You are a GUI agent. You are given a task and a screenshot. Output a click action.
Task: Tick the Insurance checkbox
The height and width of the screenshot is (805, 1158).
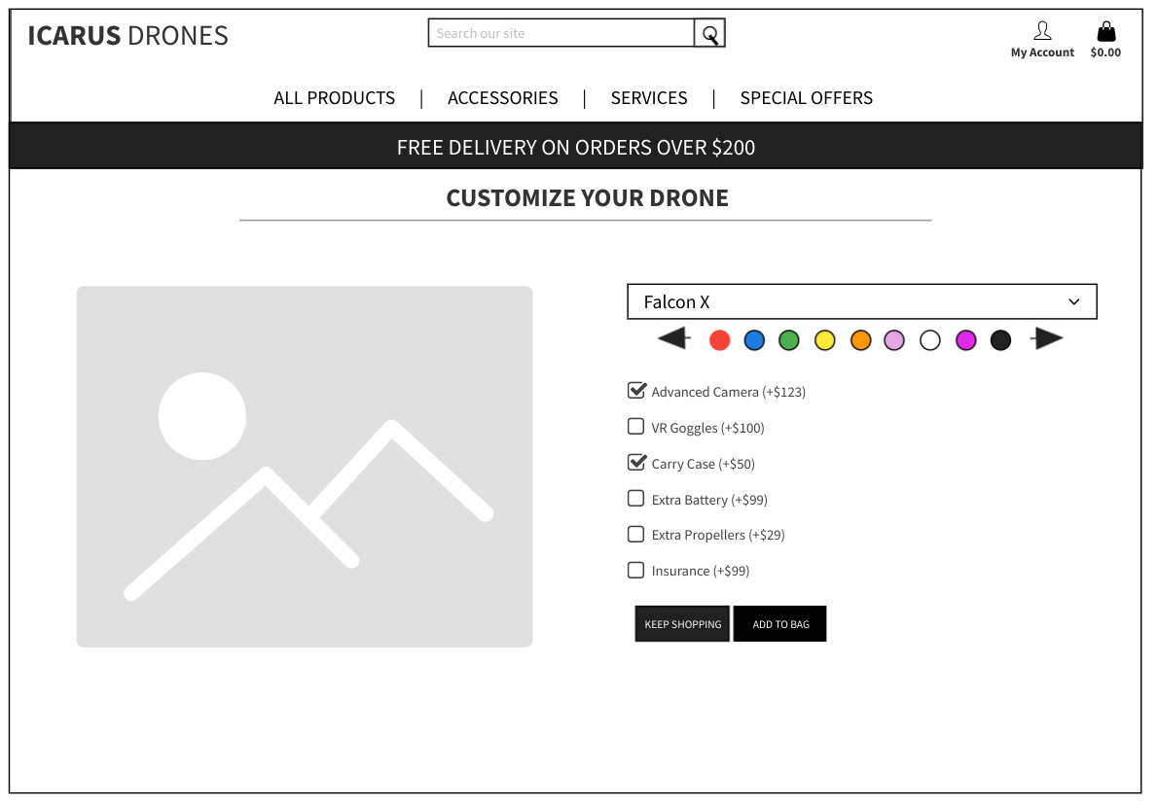636,571
